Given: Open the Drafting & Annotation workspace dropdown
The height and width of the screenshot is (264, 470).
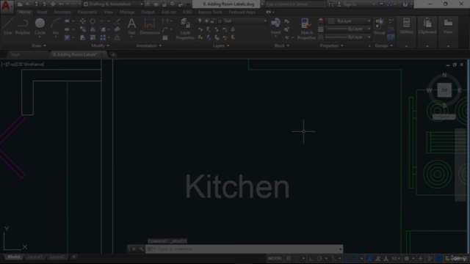Looking at the screenshot, I should click(113, 4).
